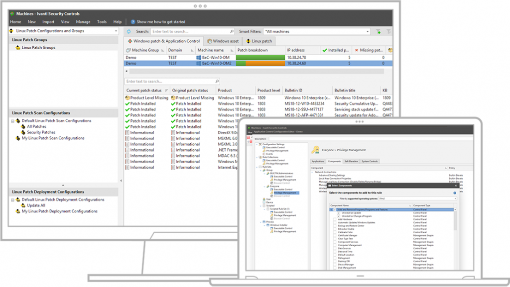This screenshot has height=287, width=510.
Task: Click Ivanti app icon in title bar
Action: tap(12, 13)
